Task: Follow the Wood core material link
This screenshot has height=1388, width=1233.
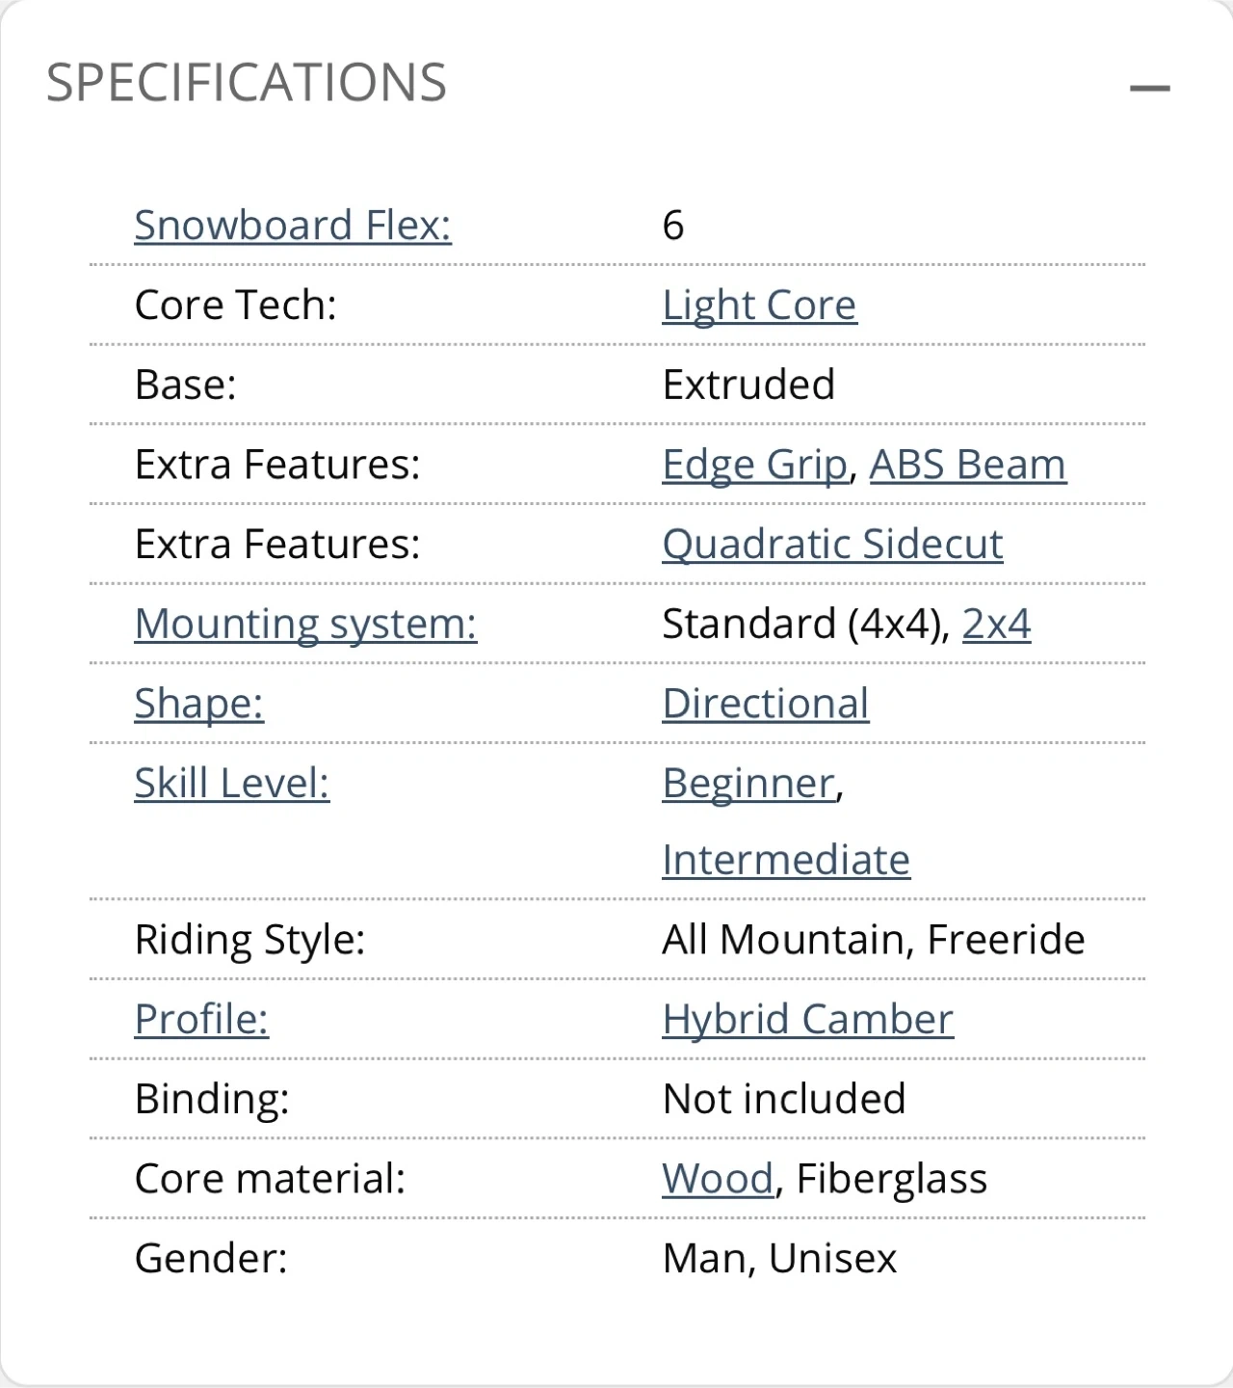Action: [x=718, y=1179]
